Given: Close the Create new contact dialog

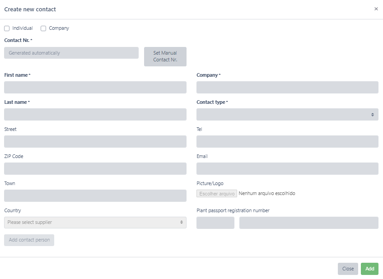Looking at the screenshot, I should pos(376,9).
